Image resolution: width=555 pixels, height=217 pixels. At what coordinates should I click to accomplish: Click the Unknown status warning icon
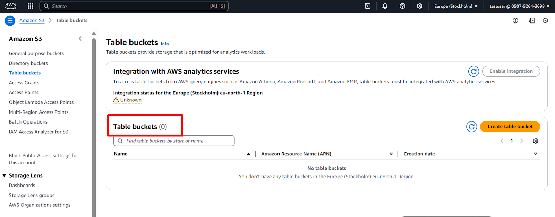click(116, 100)
